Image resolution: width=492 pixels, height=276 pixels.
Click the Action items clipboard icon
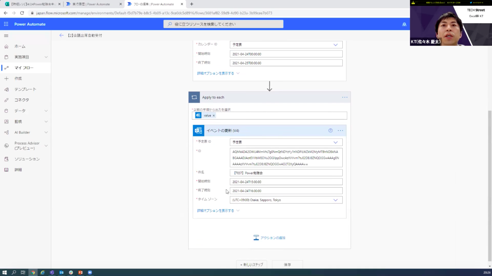click(6, 57)
